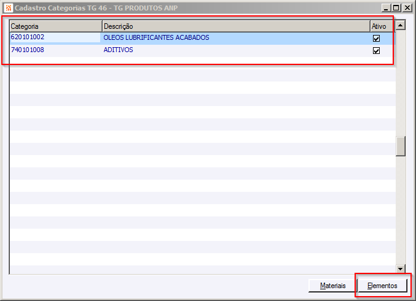The height and width of the screenshot is (301, 416).
Task: Sort by the Categoria column header
Action: [56, 26]
